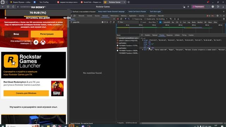Click the Переведено translate button
Viewport: 226px width, 127px height.
[x=198, y=7]
